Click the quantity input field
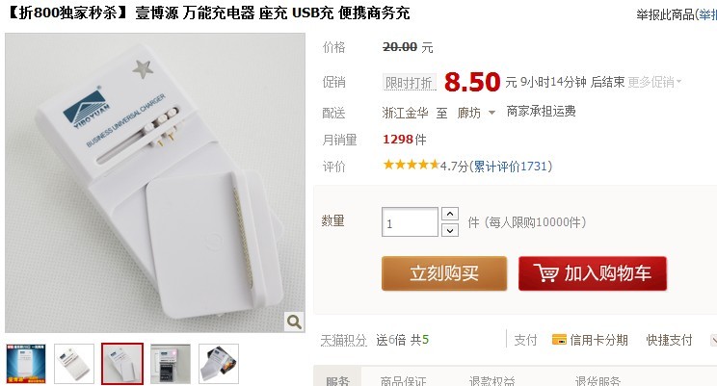The width and height of the screenshot is (717, 386). [410, 222]
